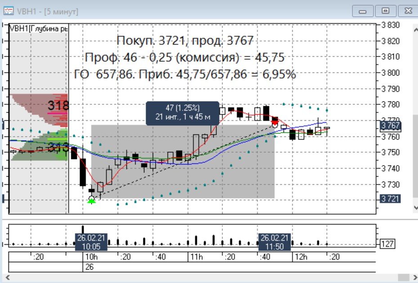
Task: Click the 26.02.21 10:05 date label
Action: click(x=91, y=242)
